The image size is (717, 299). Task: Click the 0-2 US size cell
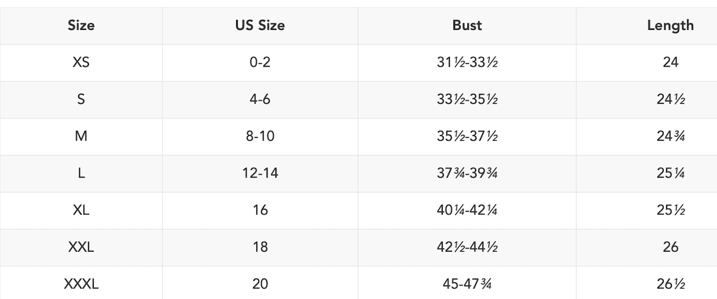click(x=260, y=62)
